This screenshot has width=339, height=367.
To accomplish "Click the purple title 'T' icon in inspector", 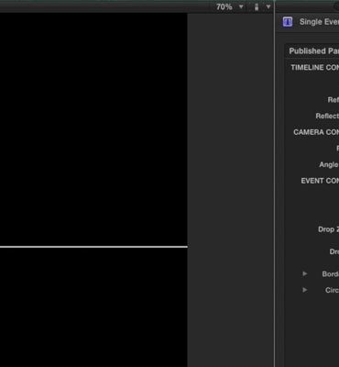I will 288,22.
